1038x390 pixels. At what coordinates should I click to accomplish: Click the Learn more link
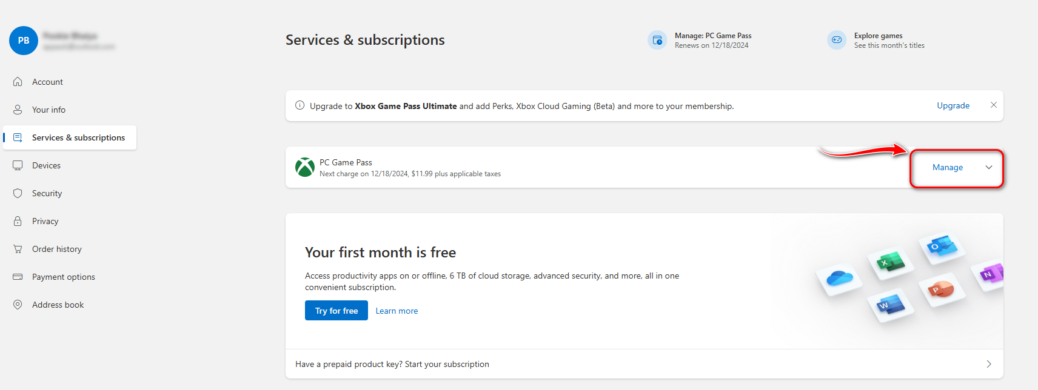pos(397,311)
